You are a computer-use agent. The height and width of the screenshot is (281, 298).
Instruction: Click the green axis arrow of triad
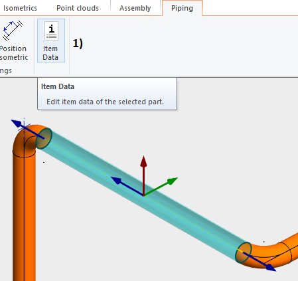point(161,187)
